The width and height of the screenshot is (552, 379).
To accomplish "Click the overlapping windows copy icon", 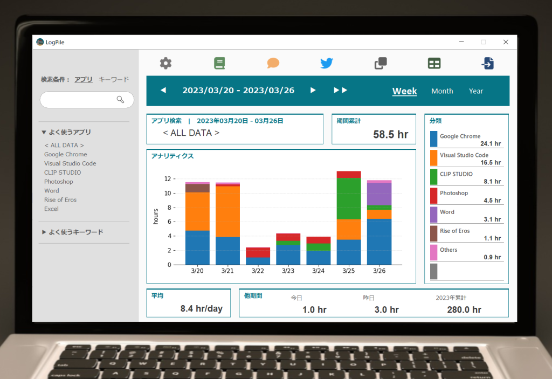I will (381, 64).
